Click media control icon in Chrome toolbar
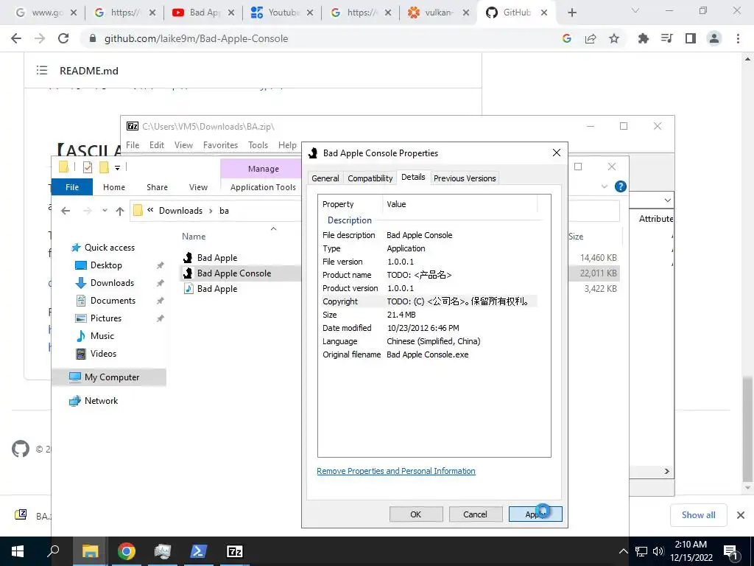 667,38
